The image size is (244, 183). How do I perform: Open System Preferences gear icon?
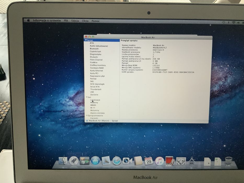tap(181, 161)
